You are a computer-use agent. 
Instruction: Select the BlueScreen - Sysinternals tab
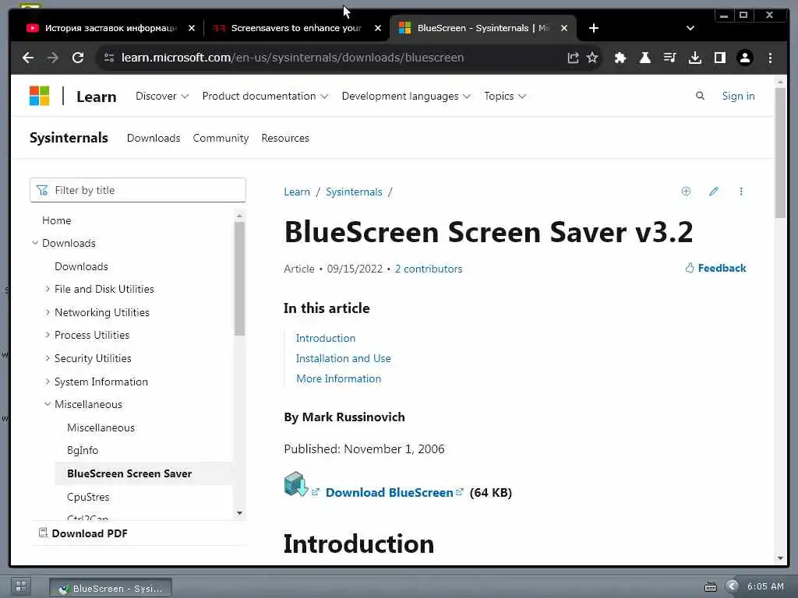[x=483, y=28]
